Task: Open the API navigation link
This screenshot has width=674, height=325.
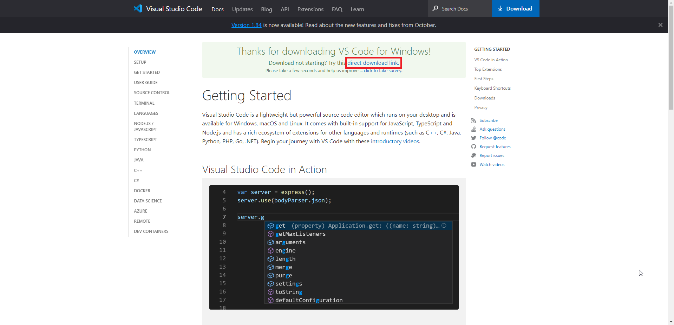Action: pyautogui.click(x=285, y=9)
